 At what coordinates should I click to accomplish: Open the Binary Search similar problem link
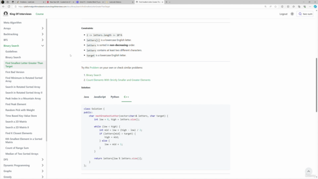click(93, 75)
